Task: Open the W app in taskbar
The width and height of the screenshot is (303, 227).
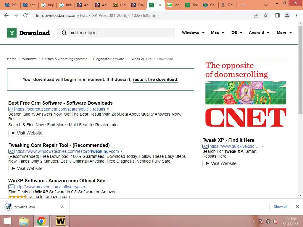Action: point(60,221)
